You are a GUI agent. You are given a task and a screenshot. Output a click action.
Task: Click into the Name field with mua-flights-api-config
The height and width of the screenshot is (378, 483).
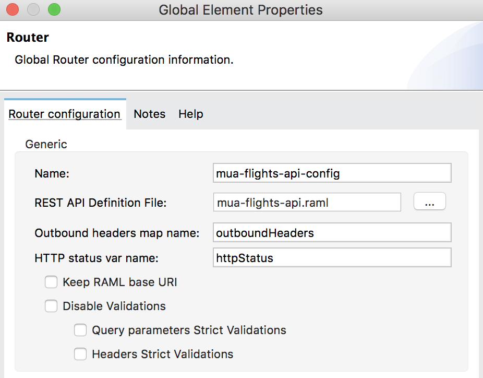click(x=332, y=173)
